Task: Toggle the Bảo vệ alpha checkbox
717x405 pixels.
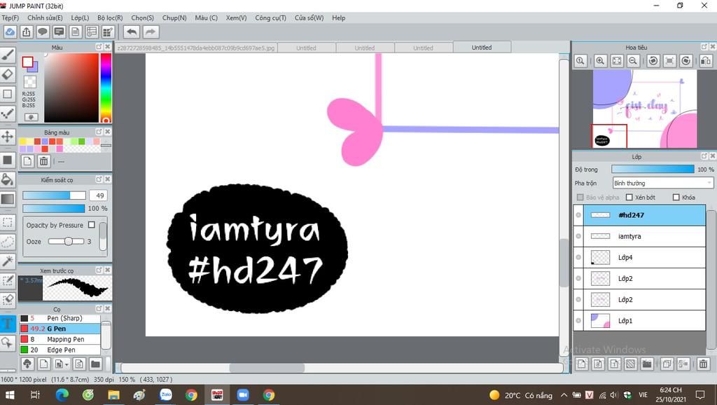Action: coord(580,197)
